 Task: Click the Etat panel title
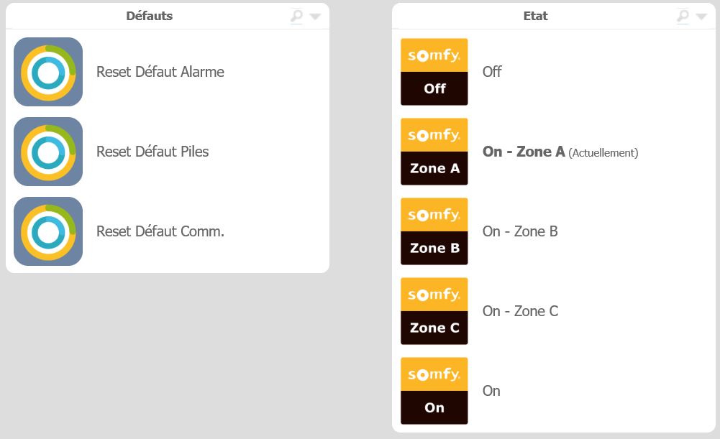click(x=535, y=16)
